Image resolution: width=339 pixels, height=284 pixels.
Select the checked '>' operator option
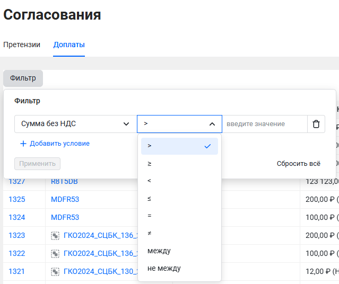click(x=179, y=146)
